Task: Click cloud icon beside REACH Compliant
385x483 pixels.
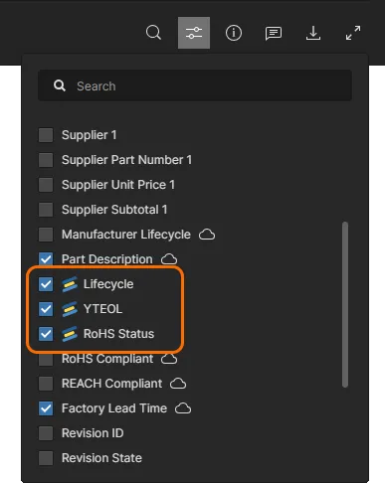Action: [178, 384]
